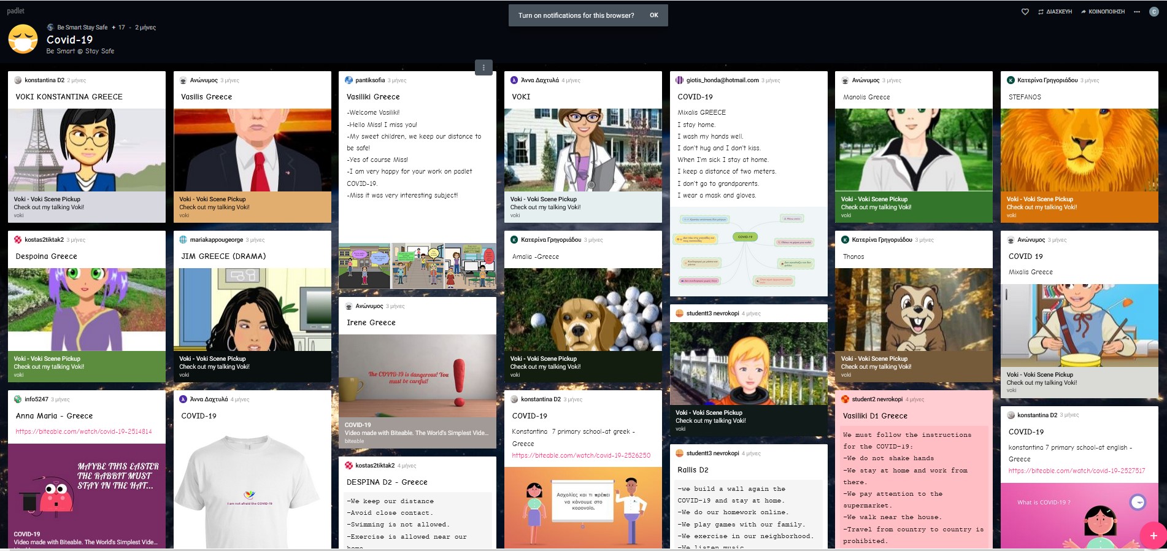Open the COVID-19 mind map image

[x=749, y=252]
